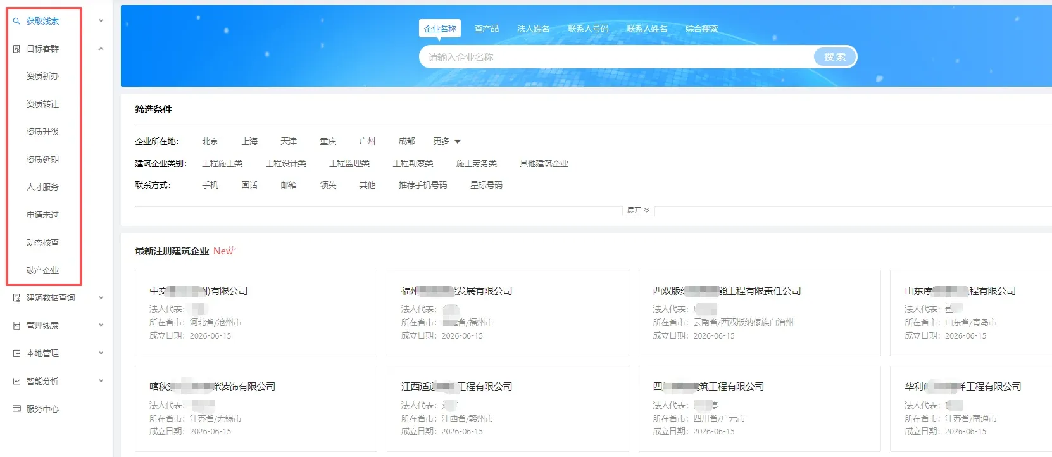
Task: Open 动态核查 in the sidebar
Action: (42, 242)
